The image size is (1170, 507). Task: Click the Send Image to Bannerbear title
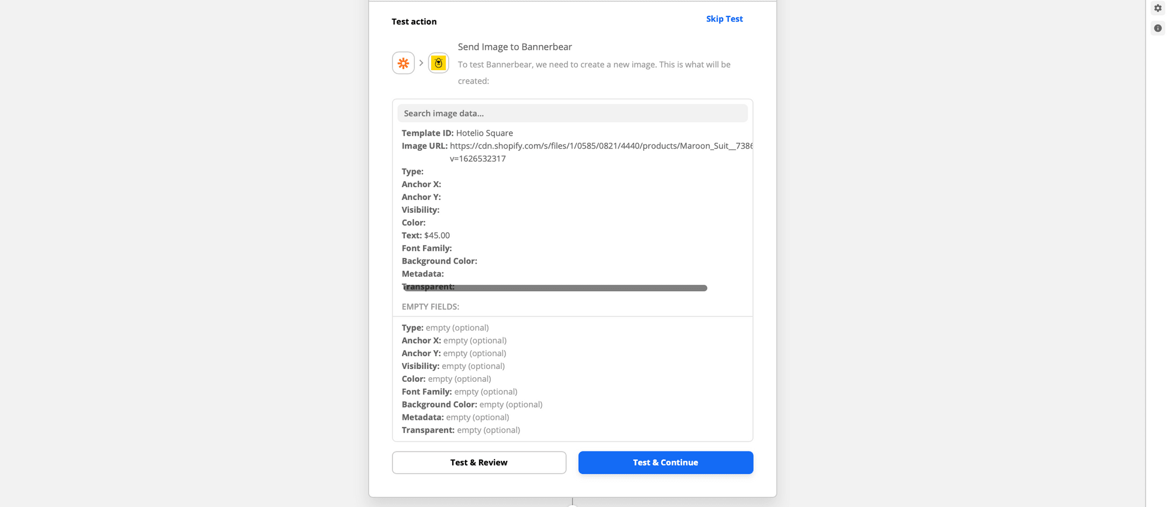pos(515,47)
